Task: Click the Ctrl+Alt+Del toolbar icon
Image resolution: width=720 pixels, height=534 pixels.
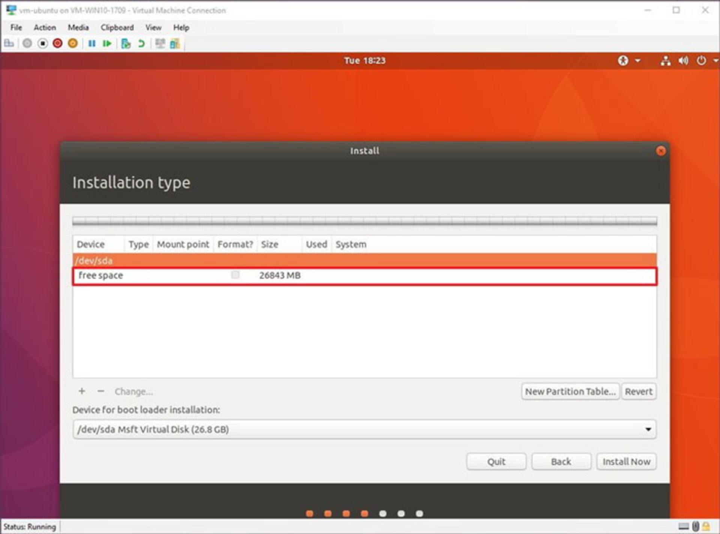Action: (x=9, y=43)
